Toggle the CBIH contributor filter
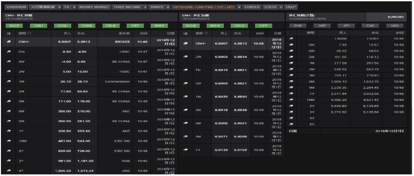The height and width of the screenshot is (176, 414). [38, 26]
